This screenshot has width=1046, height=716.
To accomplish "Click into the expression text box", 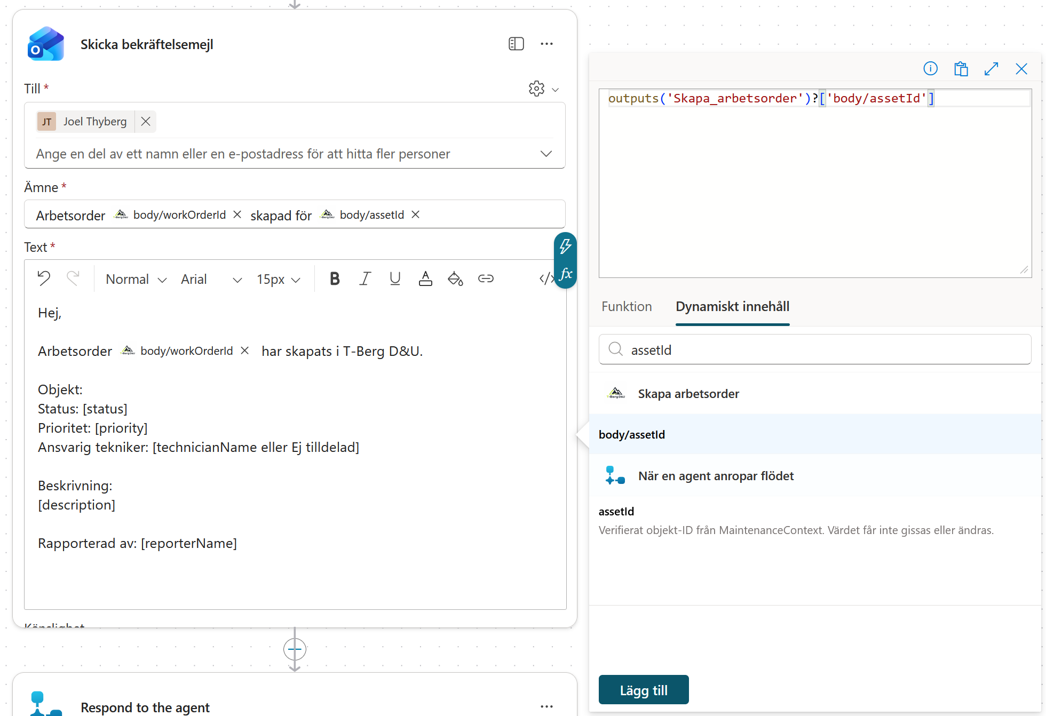I will click(815, 183).
